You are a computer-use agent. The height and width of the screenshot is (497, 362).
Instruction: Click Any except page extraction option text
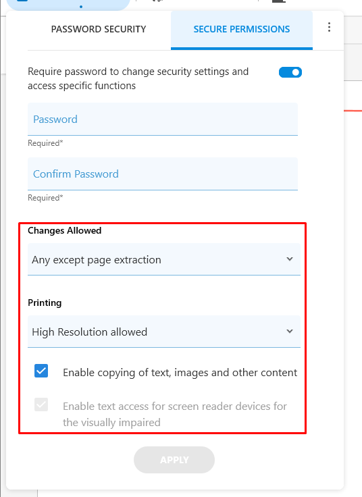[x=97, y=260]
